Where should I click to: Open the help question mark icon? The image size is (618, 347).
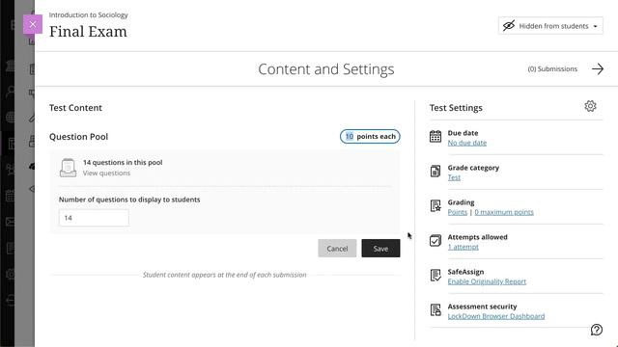pyautogui.click(x=597, y=330)
